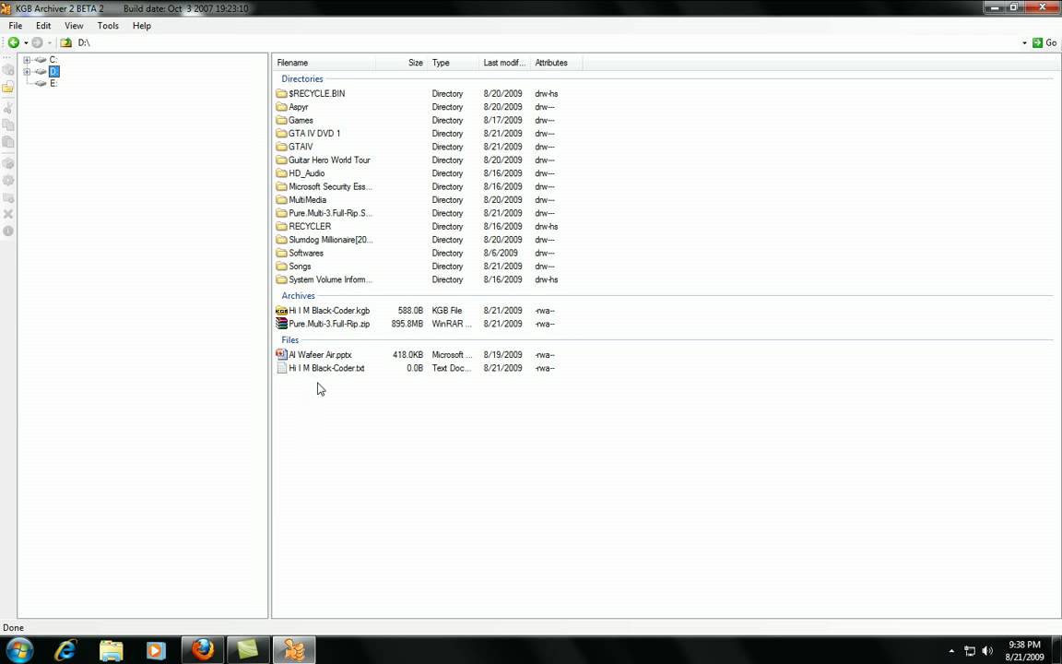
Task: Click the Info circle sidebar icon
Action: click(8, 231)
